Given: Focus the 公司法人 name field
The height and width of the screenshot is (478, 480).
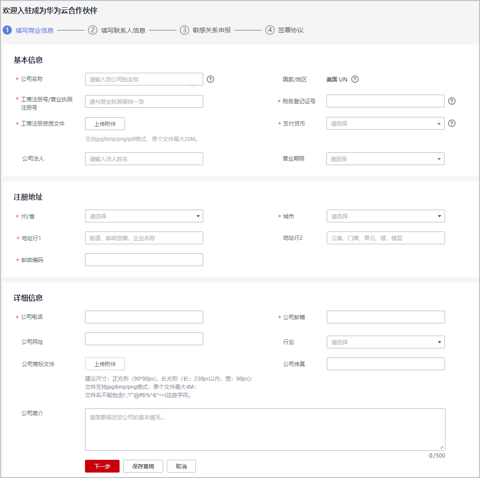Looking at the screenshot, I should [x=144, y=159].
